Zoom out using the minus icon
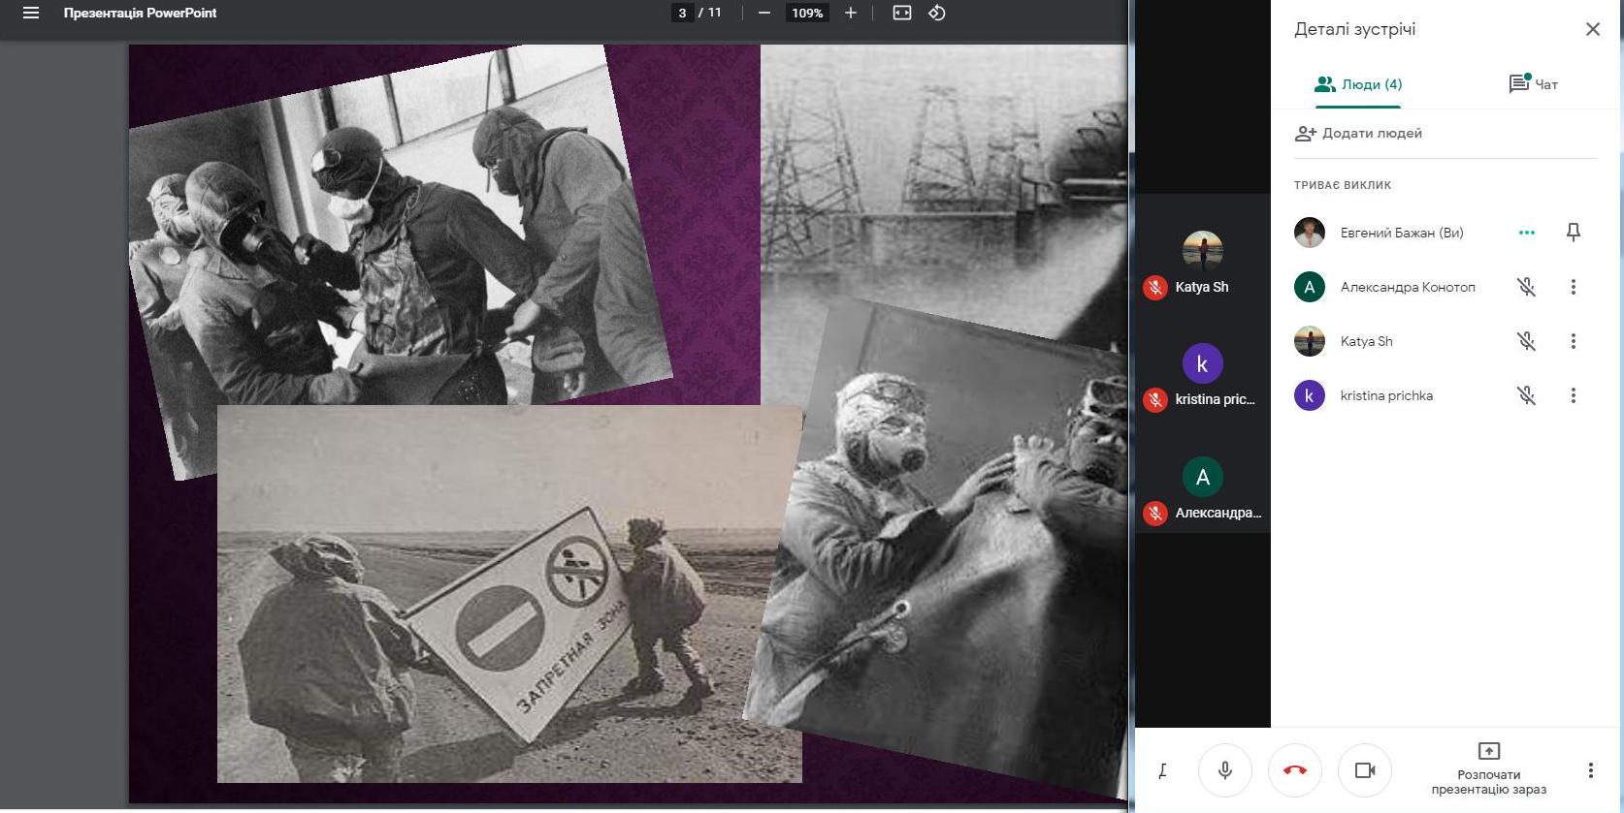This screenshot has height=813, width=1624. (x=764, y=14)
